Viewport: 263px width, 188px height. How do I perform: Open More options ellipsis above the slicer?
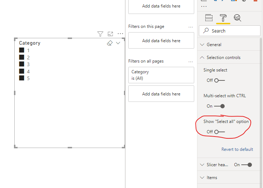(x=120, y=34)
